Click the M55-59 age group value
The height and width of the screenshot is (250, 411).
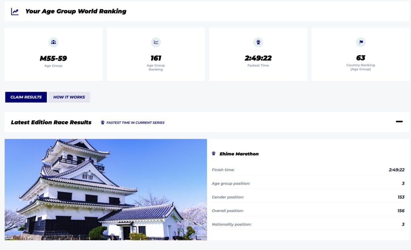point(53,58)
